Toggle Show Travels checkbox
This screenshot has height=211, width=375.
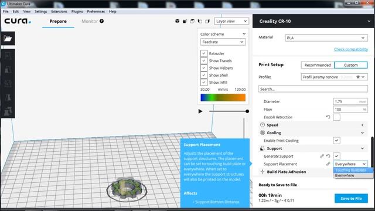click(204, 60)
